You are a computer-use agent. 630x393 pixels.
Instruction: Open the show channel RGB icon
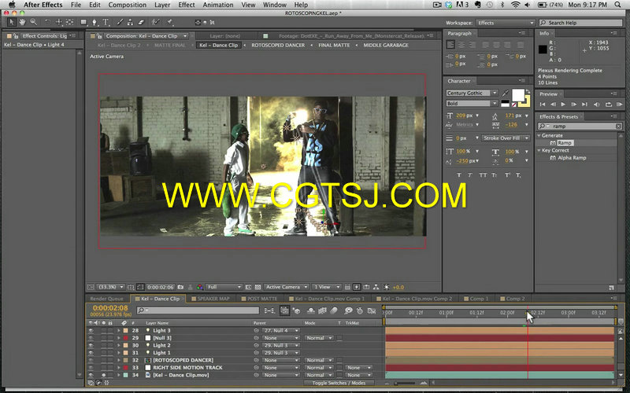(200, 287)
